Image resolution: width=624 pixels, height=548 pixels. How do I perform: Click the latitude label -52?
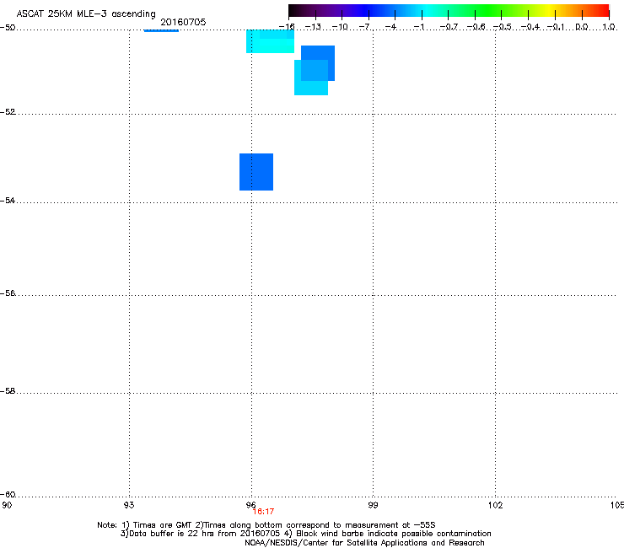(x=8, y=112)
